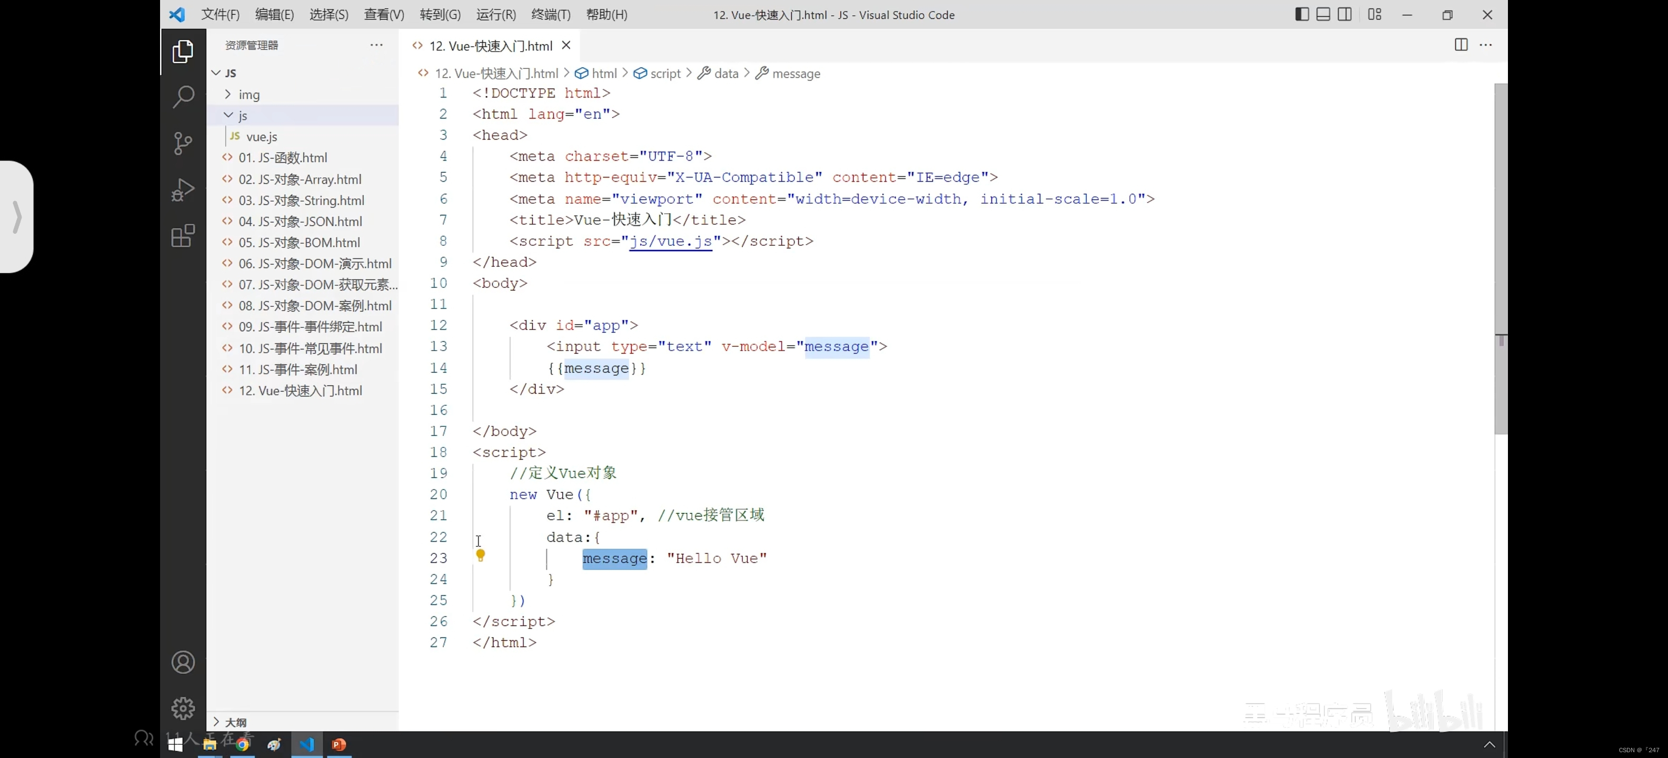Open the 文件(F) menu

pos(220,14)
